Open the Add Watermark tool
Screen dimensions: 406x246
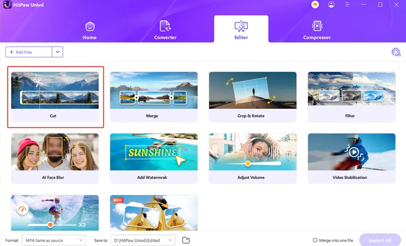(154, 157)
